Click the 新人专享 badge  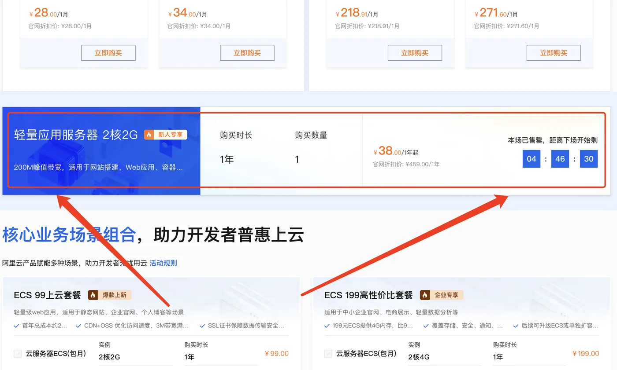[166, 135]
